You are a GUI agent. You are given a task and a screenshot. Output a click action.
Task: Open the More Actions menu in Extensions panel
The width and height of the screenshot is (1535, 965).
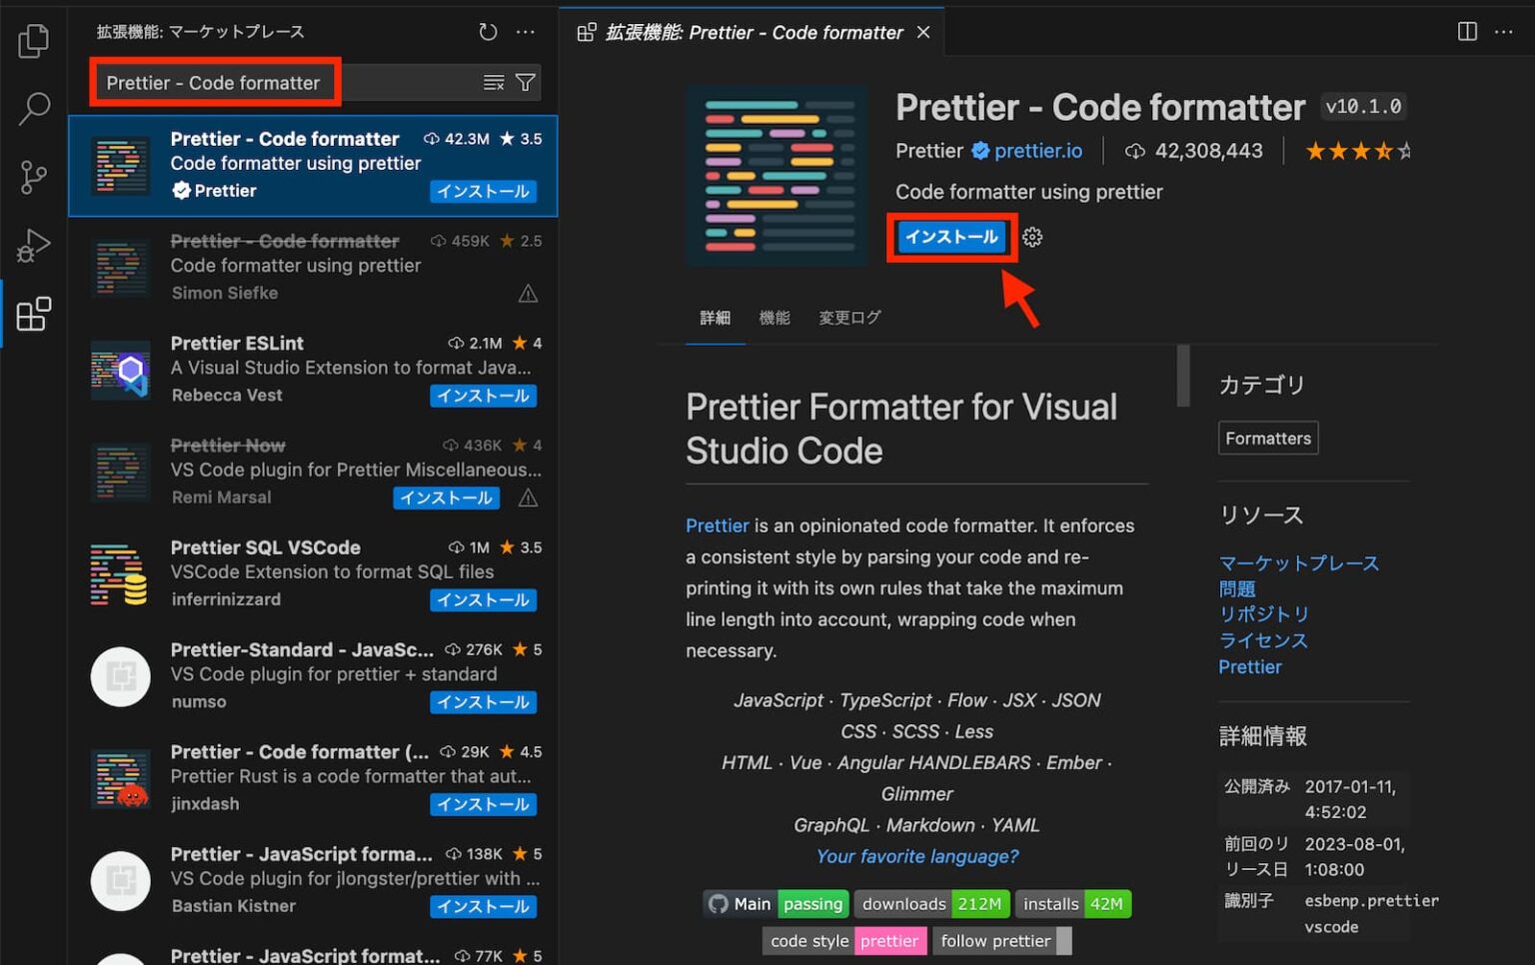[x=526, y=31]
